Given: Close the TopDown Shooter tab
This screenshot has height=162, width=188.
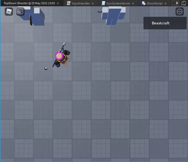Looking at the screenshot, I should coord(58,3).
